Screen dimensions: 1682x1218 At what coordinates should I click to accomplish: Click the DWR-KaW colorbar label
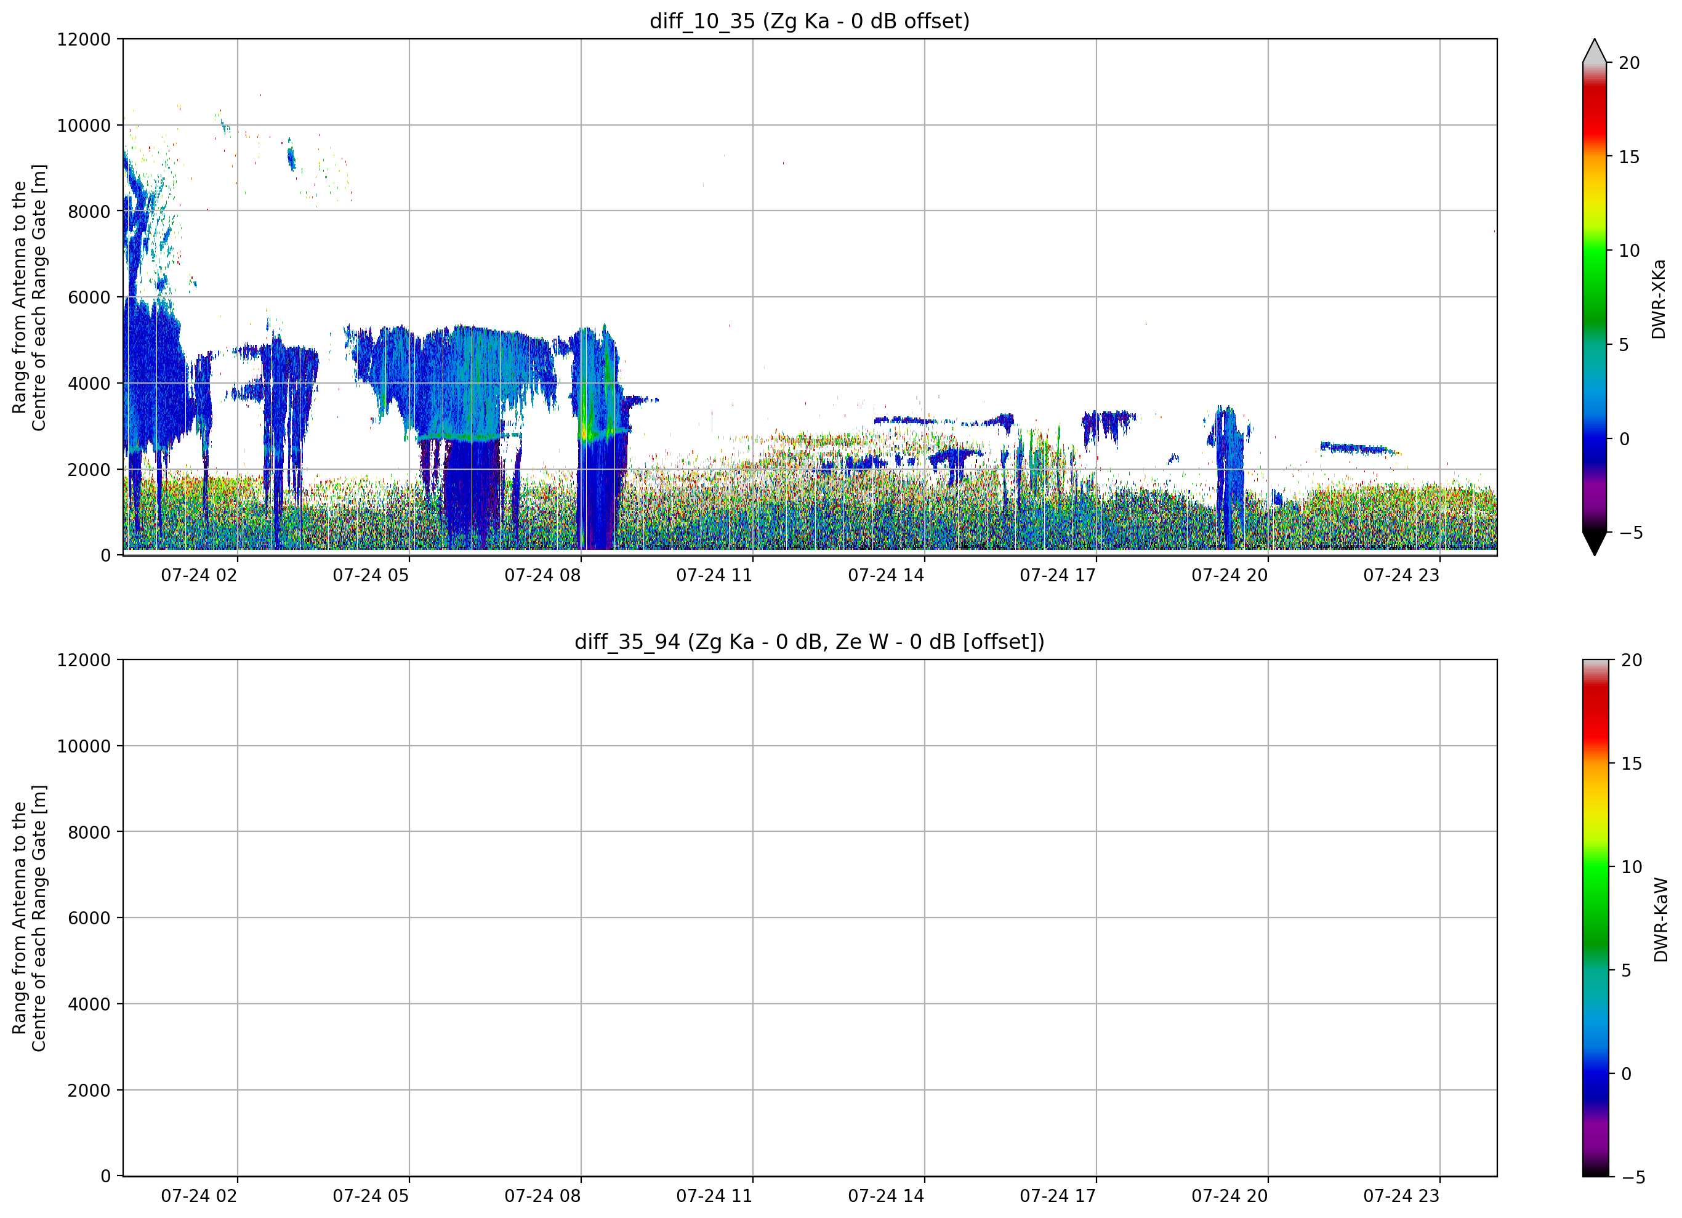pos(1661,920)
